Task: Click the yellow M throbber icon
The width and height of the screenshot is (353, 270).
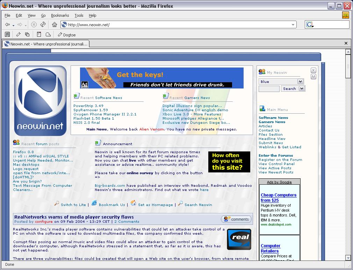Action: coord(345,15)
